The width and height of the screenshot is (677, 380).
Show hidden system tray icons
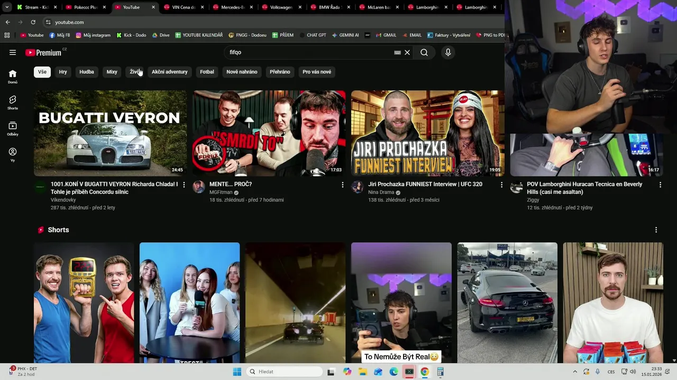tap(575, 372)
